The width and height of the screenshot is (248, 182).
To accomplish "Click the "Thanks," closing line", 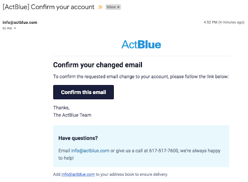I will 62,108.
